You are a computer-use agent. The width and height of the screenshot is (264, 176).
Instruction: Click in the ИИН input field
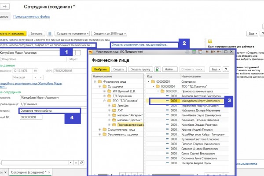tap(70, 71)
